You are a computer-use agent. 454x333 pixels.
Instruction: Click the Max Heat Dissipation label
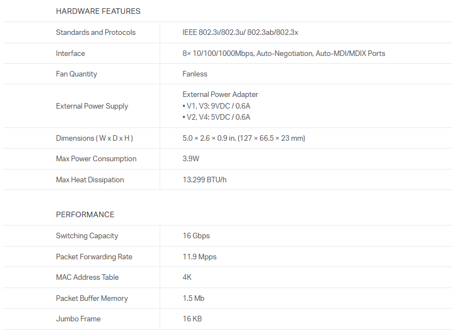tap(90, 180)
